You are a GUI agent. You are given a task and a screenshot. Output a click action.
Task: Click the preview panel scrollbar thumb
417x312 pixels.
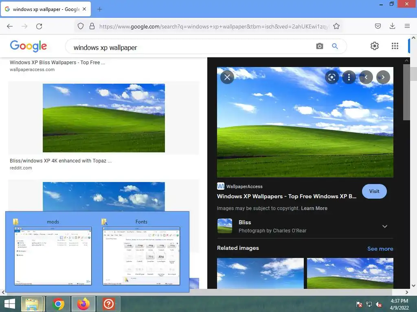point(406,92)
